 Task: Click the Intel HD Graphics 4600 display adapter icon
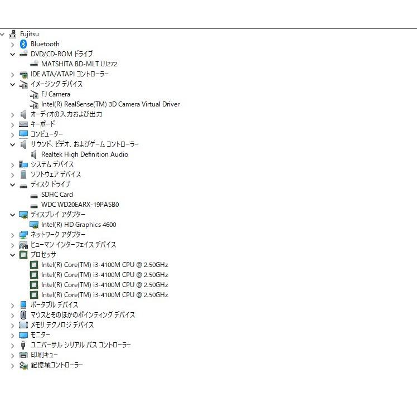(34, 225)
